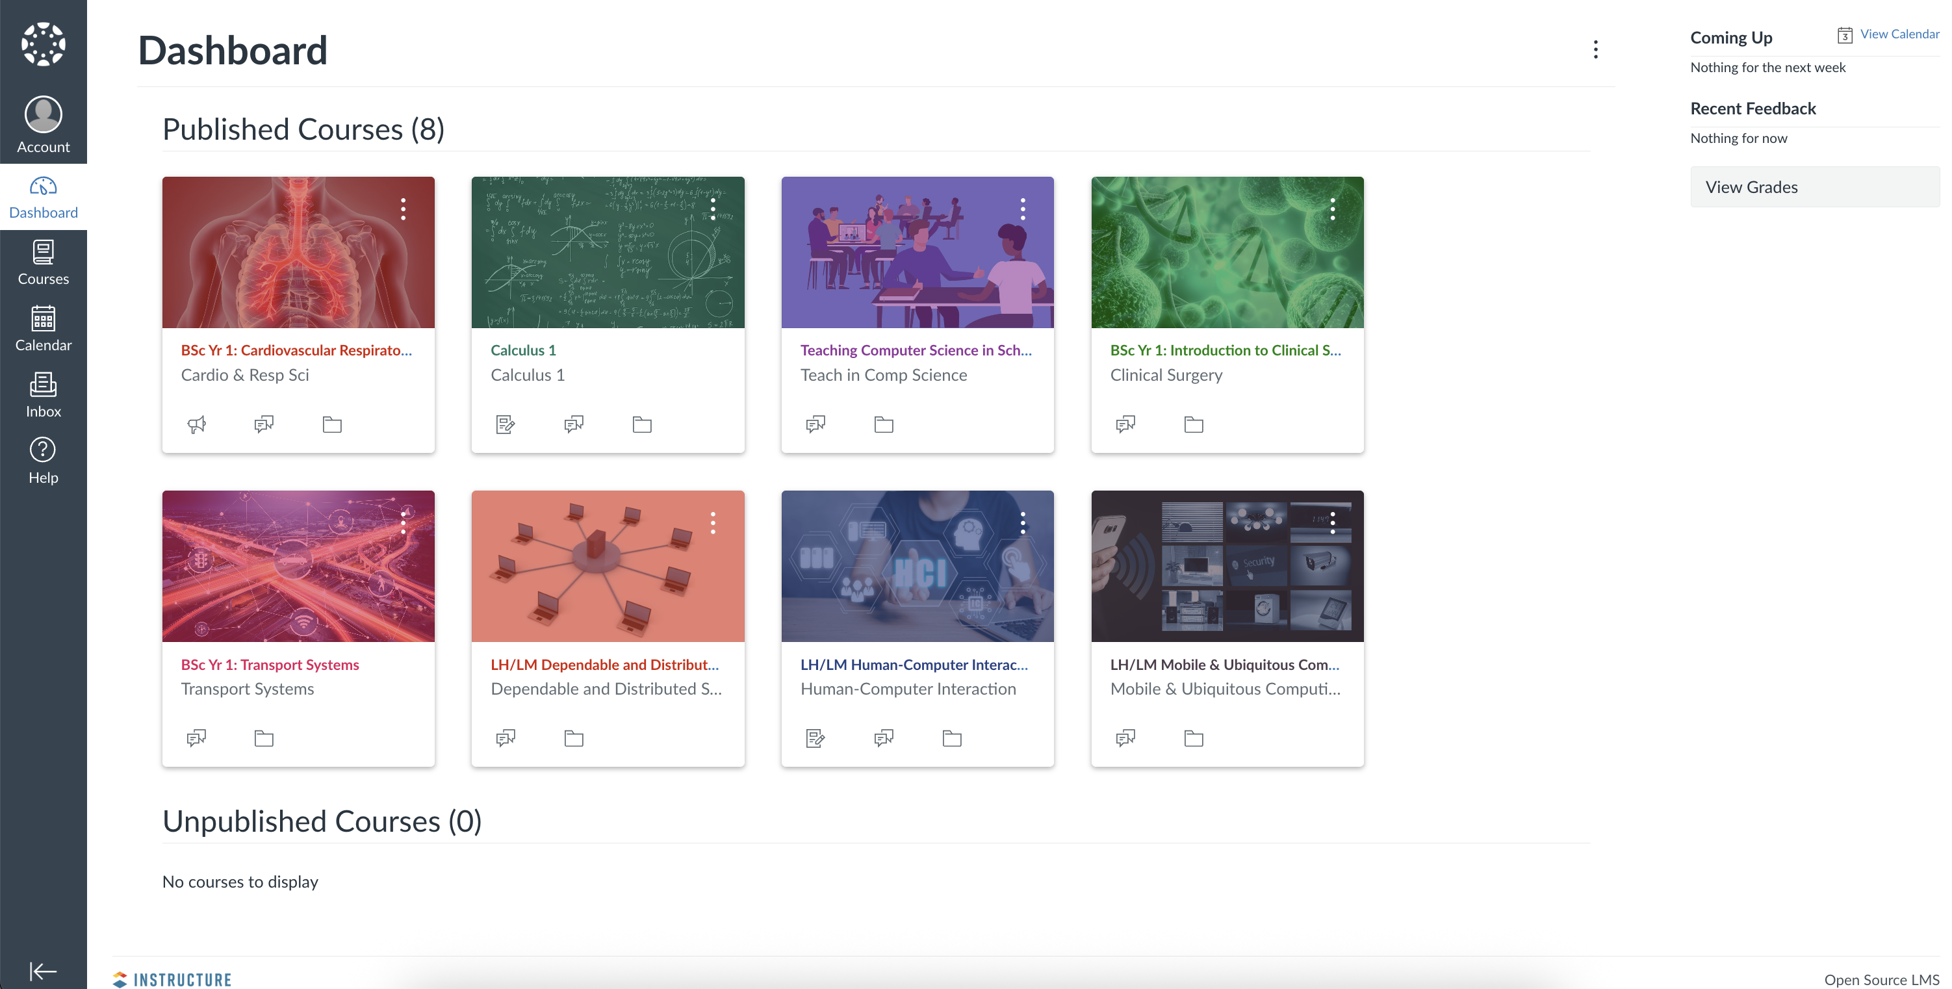Image resolution: width=1952 pixels, height=989 pixels.
Task: Open Files icon on Clinical Surgery card
Action: click(1194, 424)
